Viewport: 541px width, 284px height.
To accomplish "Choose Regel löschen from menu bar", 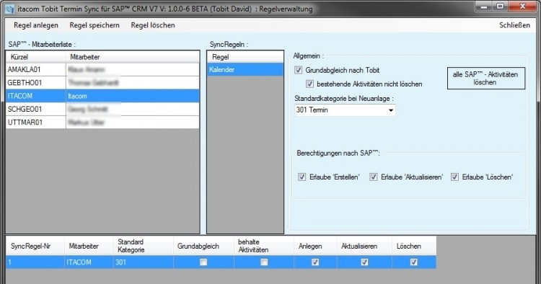I will click(x=153, y=25).
